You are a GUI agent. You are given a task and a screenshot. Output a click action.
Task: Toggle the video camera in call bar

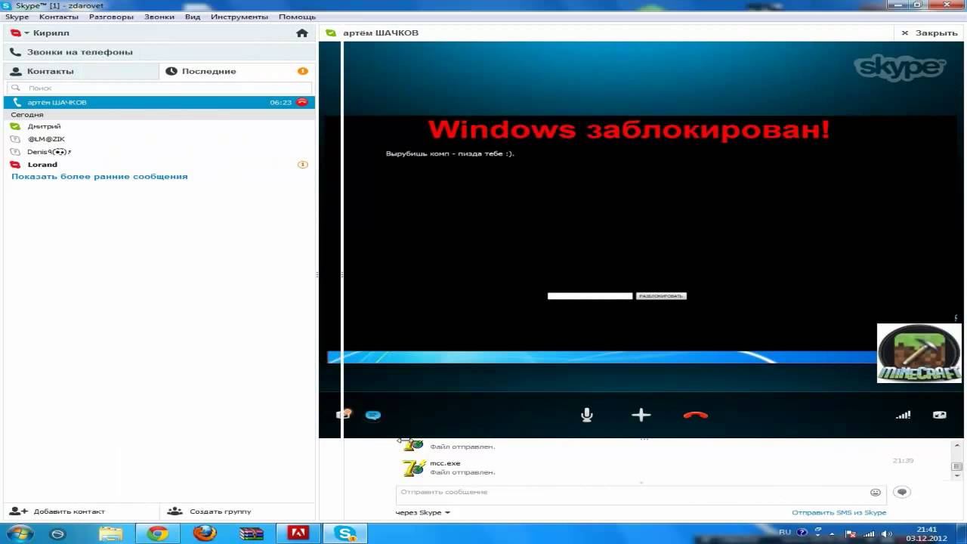344,415
